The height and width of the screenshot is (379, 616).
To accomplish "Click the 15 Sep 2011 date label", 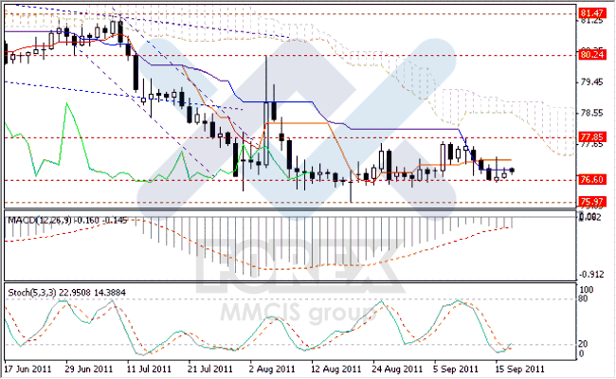I will (x=519, y=370).
